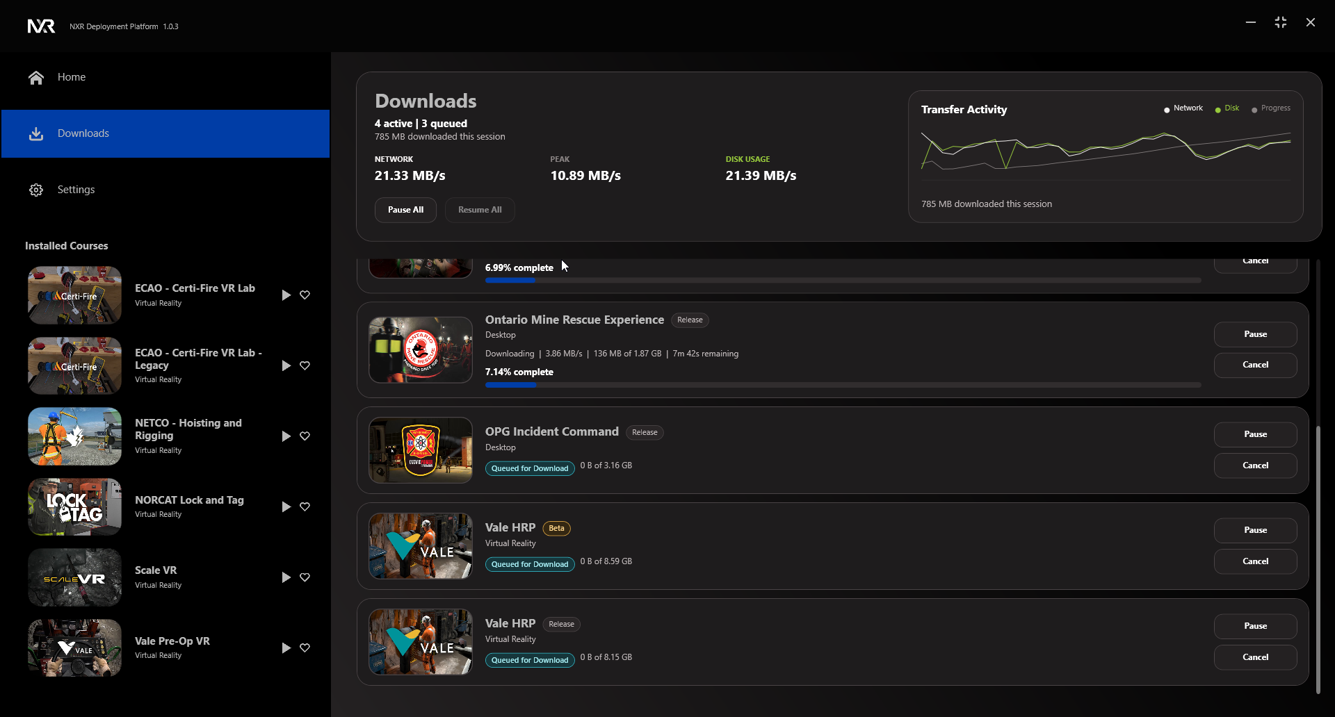Launch NORCAT Lock and Tag with play icon
1335x717 pixels.
tap(286, 507)
